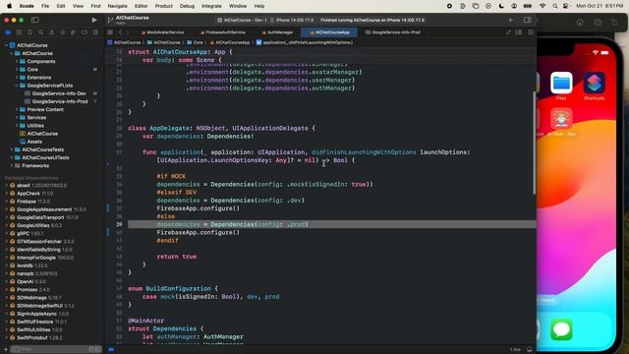Open the Messages app in Simulator dock
The height and width of the screenshot is (354, 629).
[561, 329]
